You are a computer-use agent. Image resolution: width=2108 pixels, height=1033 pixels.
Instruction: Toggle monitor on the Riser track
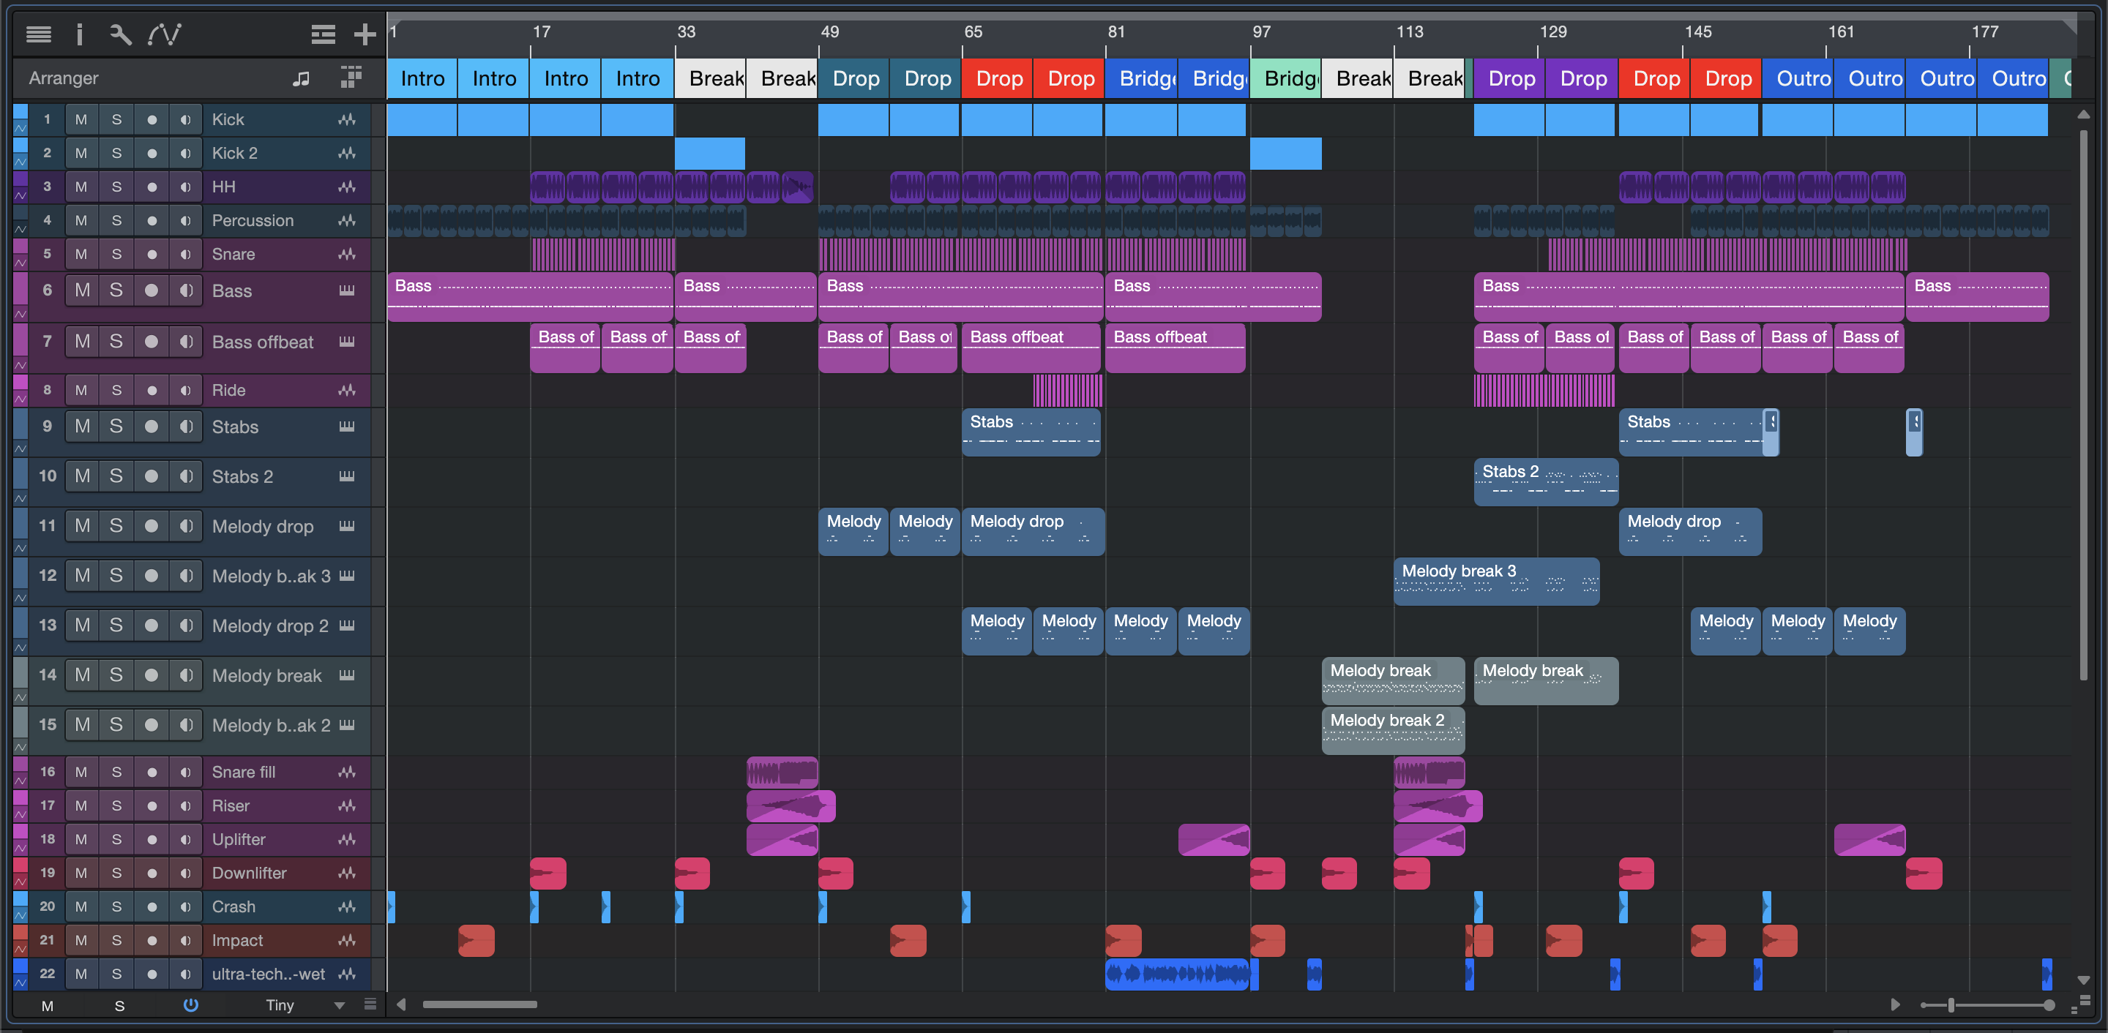[x=186, y=805]
